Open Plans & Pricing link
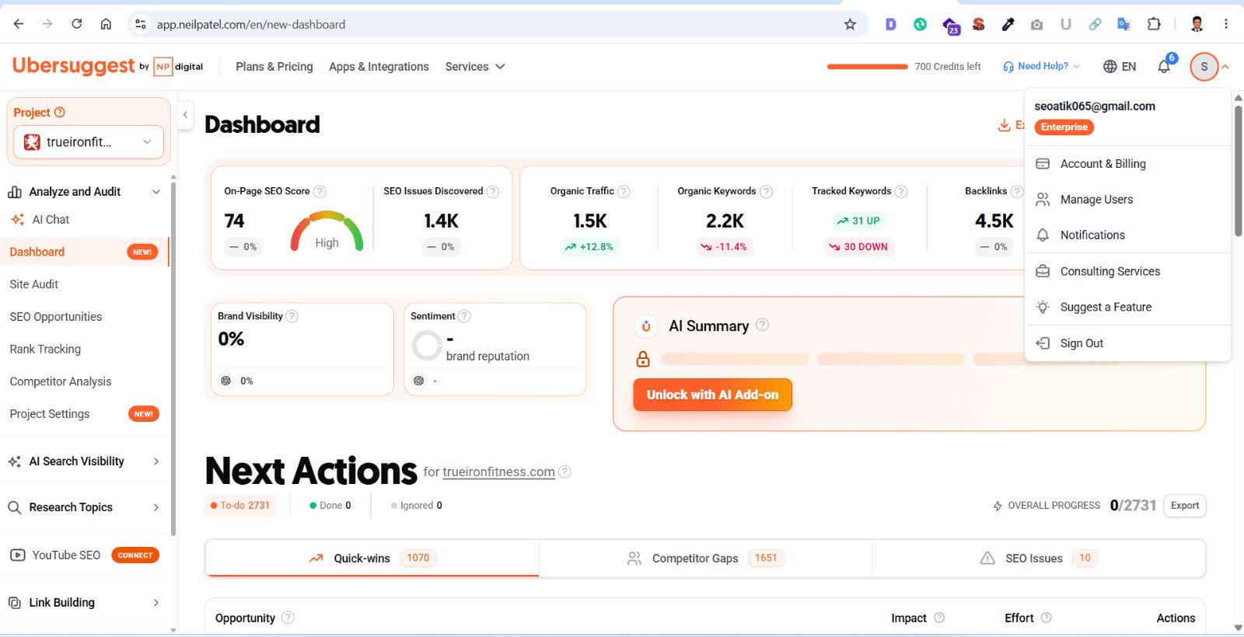This screenshot has height=637, width=1244. tap(274, 67)
